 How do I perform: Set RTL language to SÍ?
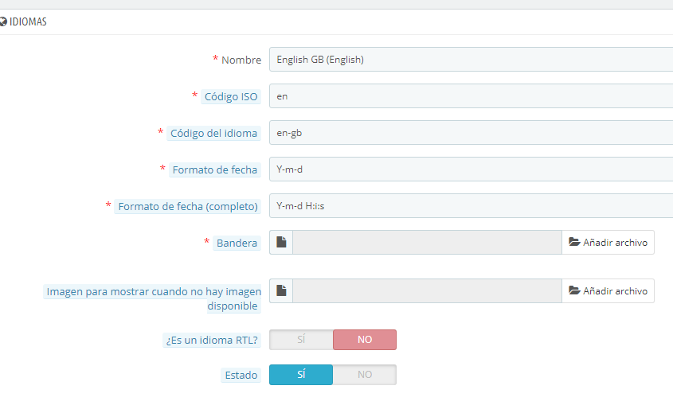pos(301,340)
